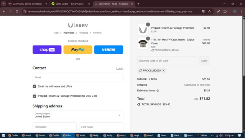
Task: Open the Chrome profile avatar
Action: pos(235,11)
